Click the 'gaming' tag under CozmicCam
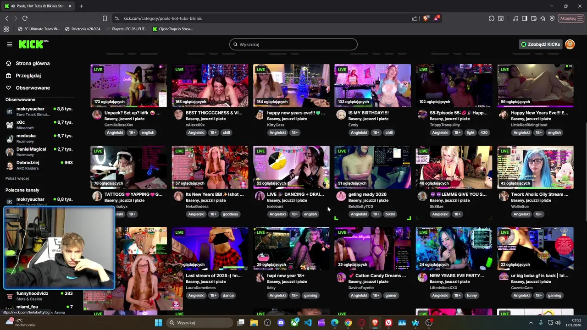 click(554, 296)
